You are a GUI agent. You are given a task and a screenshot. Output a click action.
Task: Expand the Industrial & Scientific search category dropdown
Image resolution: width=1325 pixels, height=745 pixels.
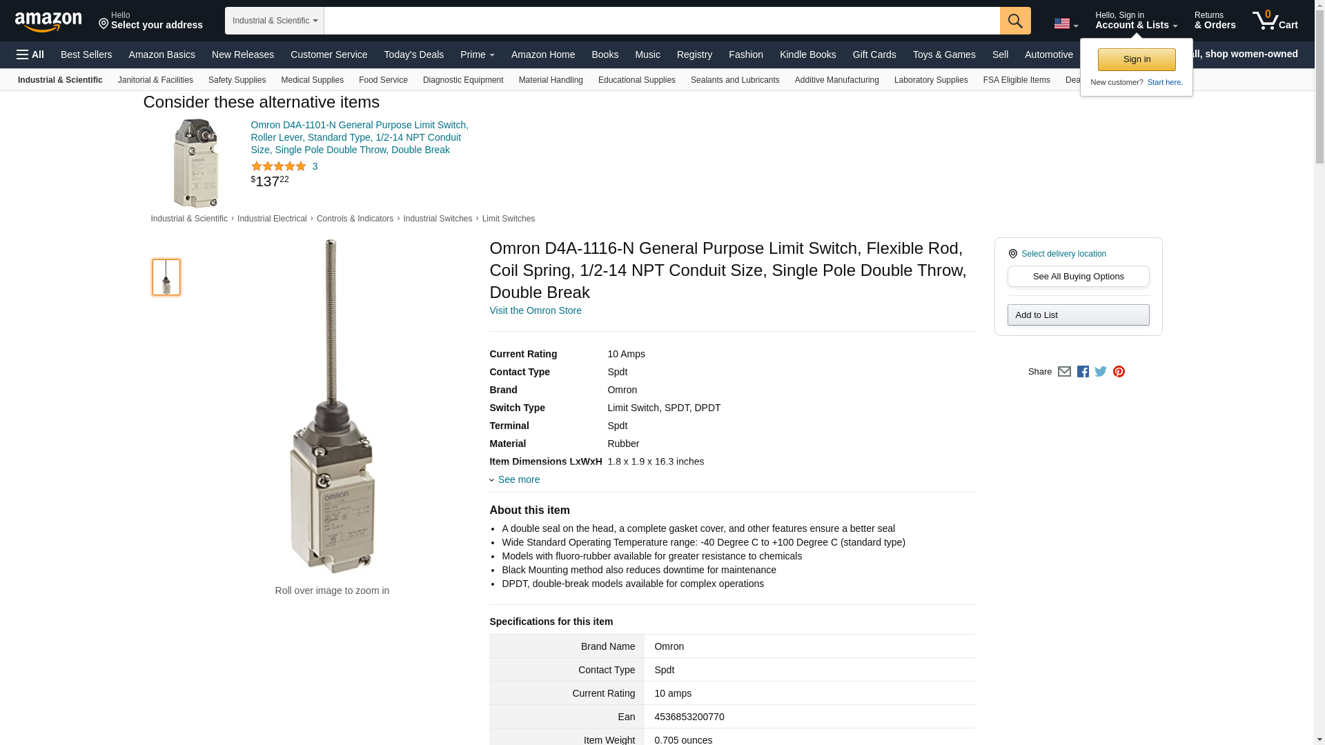click(x=275, y=21)
